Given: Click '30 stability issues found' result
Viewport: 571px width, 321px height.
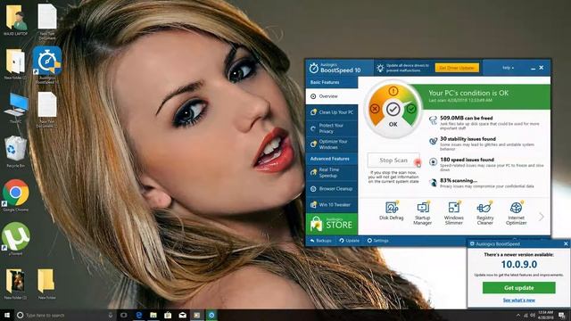Looking at the screenshot, I should (468, 139).
